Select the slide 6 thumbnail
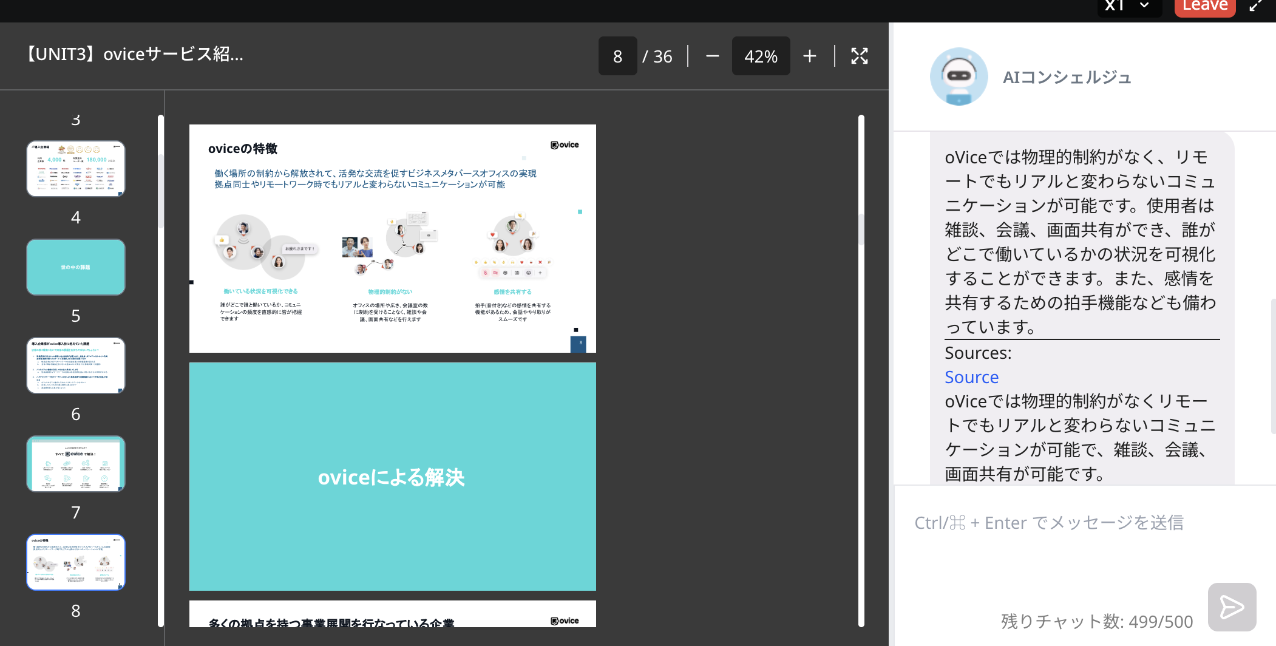 click(75, 365)
